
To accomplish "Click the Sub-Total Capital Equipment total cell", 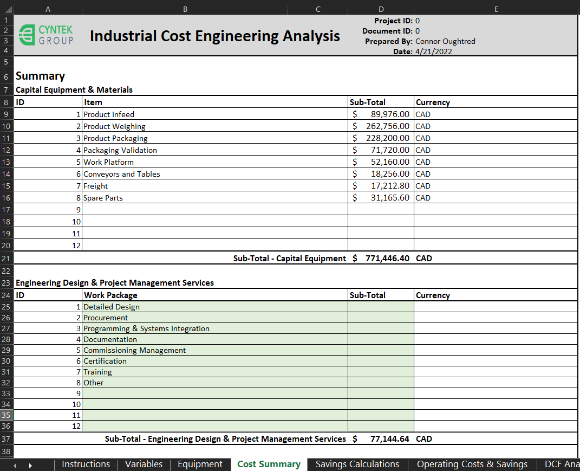I will click(x=381, y=259).
